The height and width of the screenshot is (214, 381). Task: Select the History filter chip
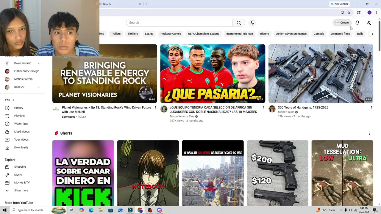click(x=264, y=34)
